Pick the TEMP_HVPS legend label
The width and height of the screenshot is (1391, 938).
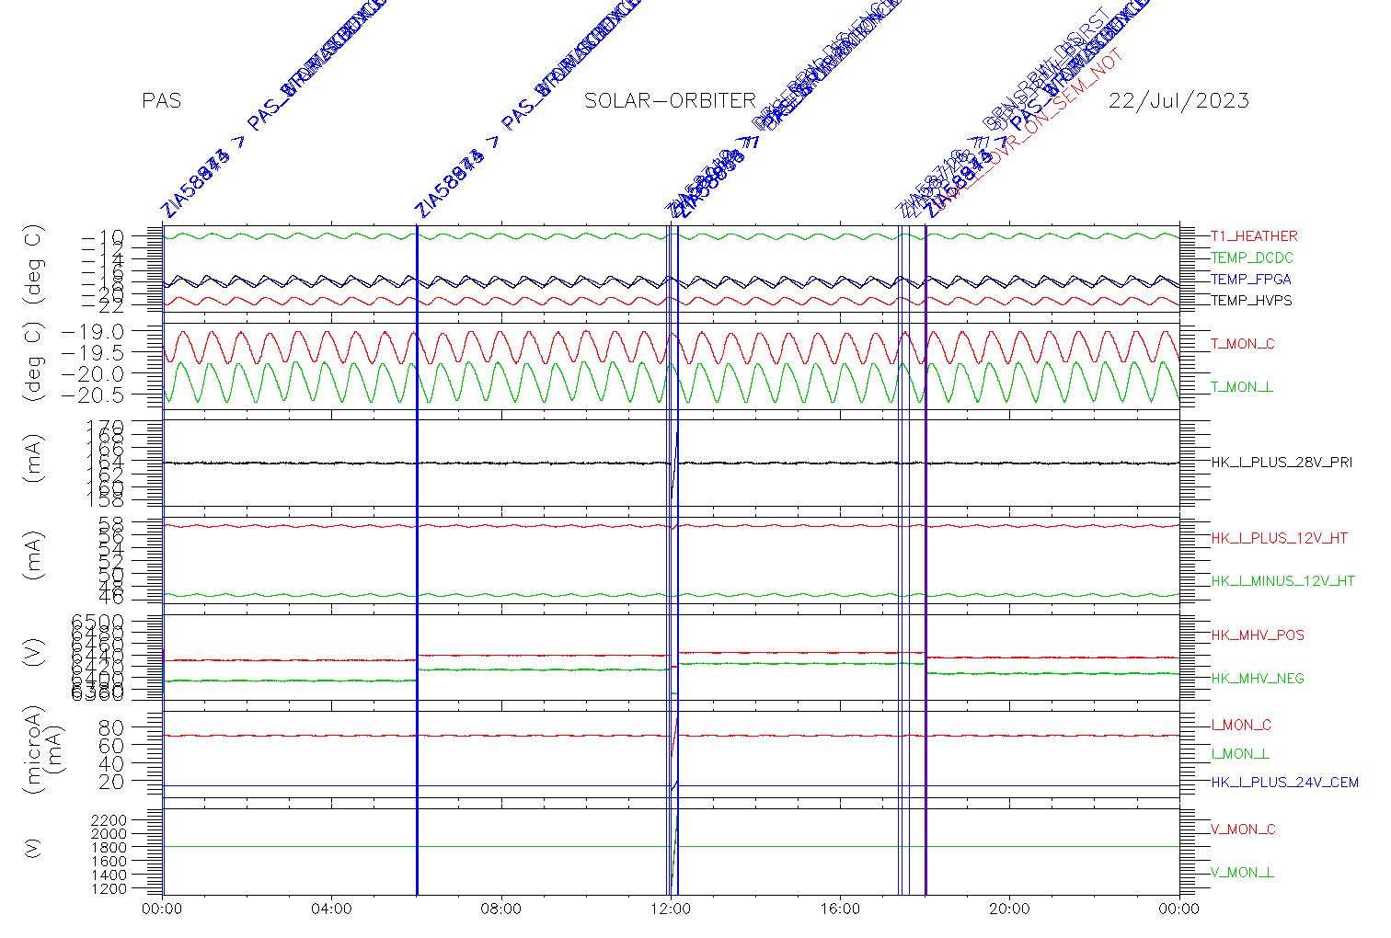pyautogui.click(x=1251, y=301)
